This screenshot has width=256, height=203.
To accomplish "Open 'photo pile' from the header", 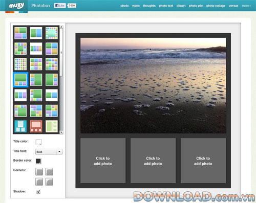I will click(x=196, y=6).
